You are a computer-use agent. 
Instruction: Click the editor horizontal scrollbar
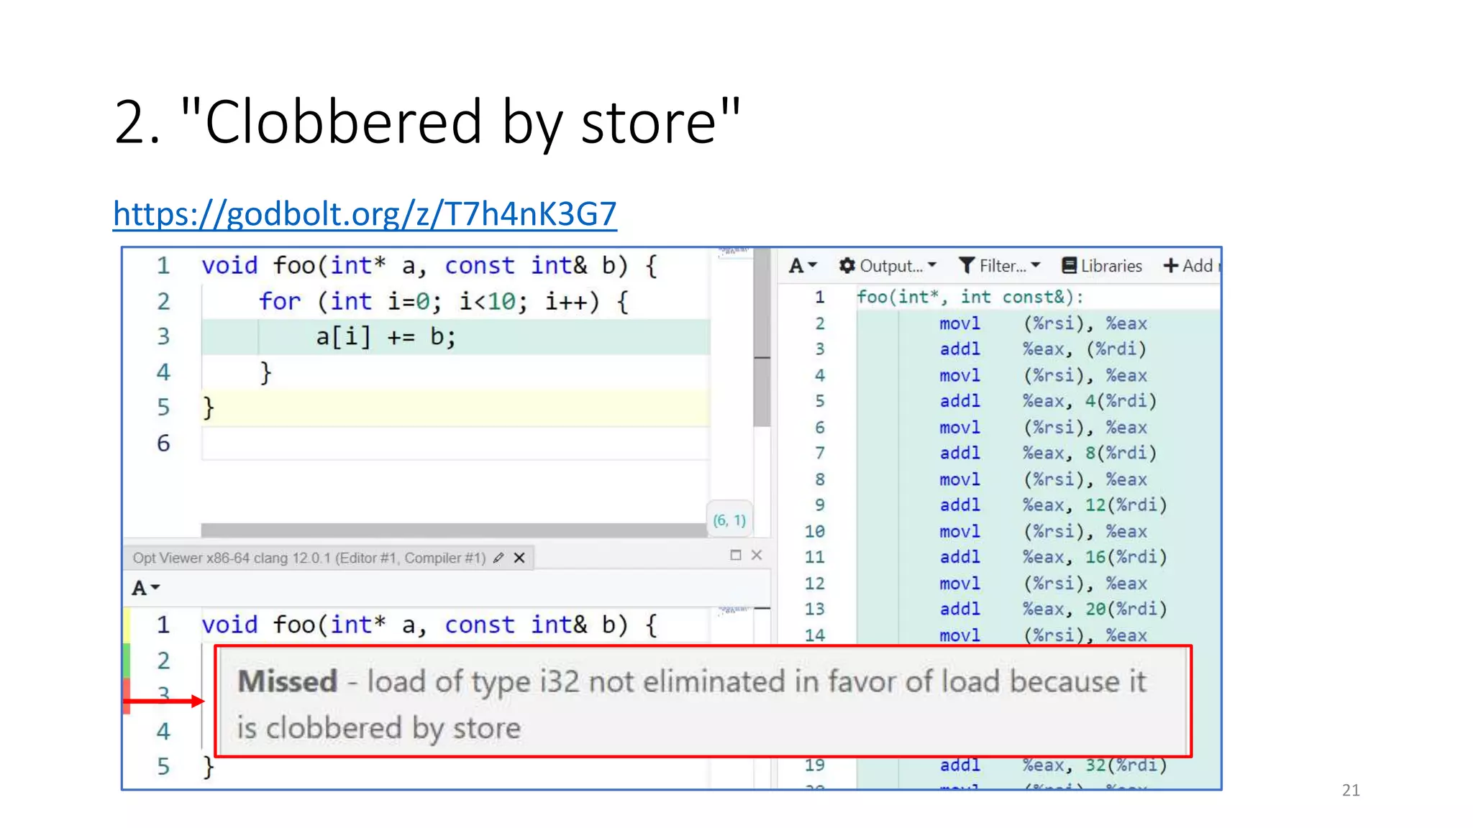point(453,530)
